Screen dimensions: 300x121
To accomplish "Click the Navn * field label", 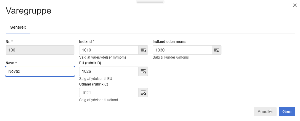I will (x=12, y=63).
